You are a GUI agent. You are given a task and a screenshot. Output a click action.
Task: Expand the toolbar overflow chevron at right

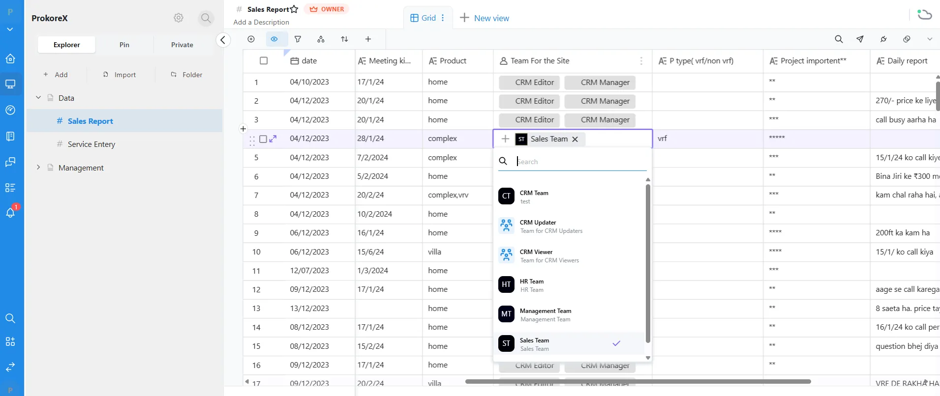click(x=930, y=39)
